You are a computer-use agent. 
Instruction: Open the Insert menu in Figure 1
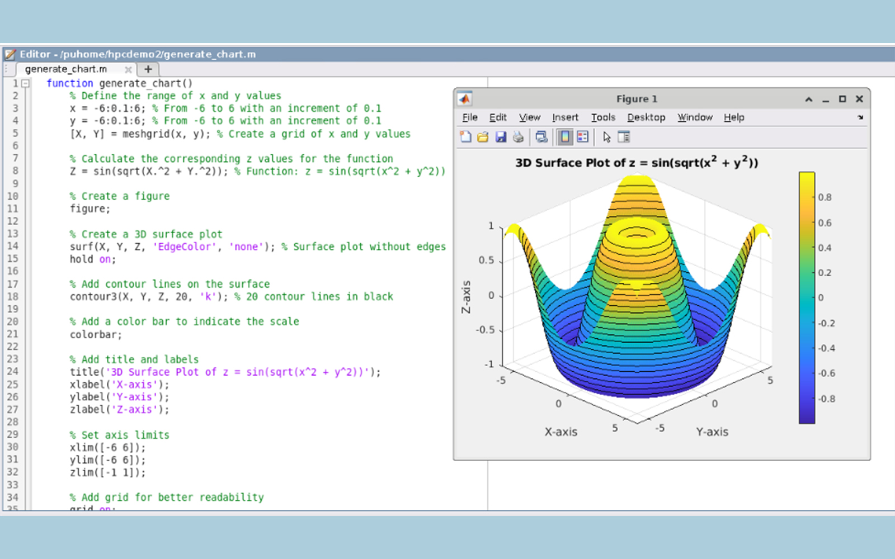coord(565,117)
